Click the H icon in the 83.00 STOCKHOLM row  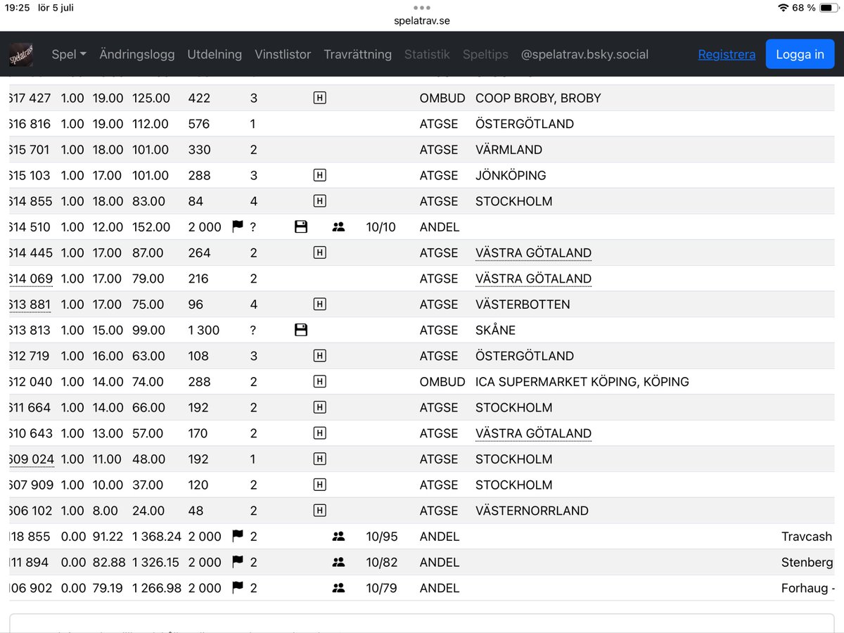[319, 201]
